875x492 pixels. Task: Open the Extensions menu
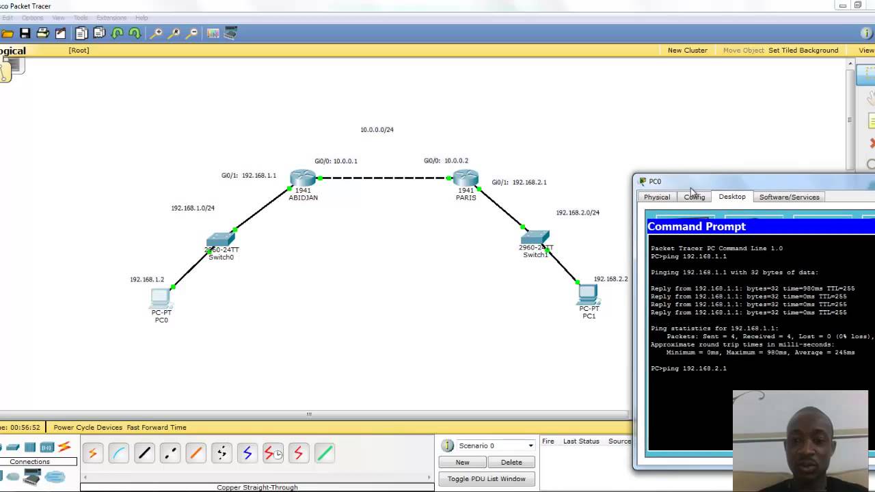pyautogui.click(x=111, y=18)
